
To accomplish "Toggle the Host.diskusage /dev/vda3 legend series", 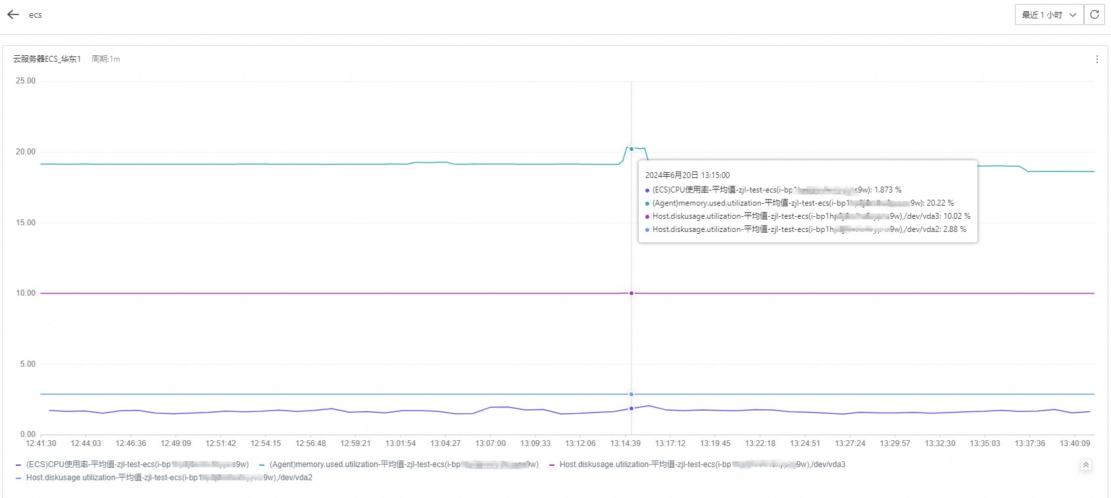I will (697, 464).
